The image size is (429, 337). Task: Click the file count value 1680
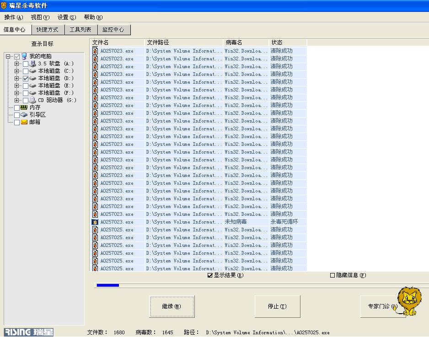[119, 332]
